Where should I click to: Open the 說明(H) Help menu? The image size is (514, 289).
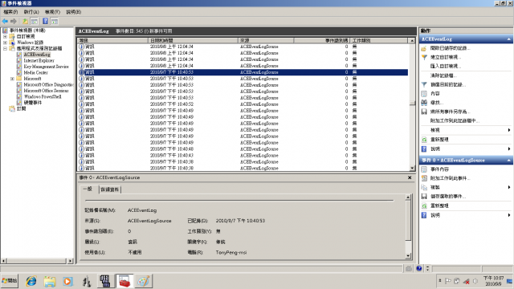coord(73,12)
